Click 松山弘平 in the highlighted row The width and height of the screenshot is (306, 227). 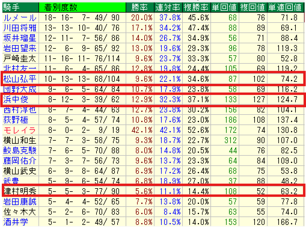(20, 79)
